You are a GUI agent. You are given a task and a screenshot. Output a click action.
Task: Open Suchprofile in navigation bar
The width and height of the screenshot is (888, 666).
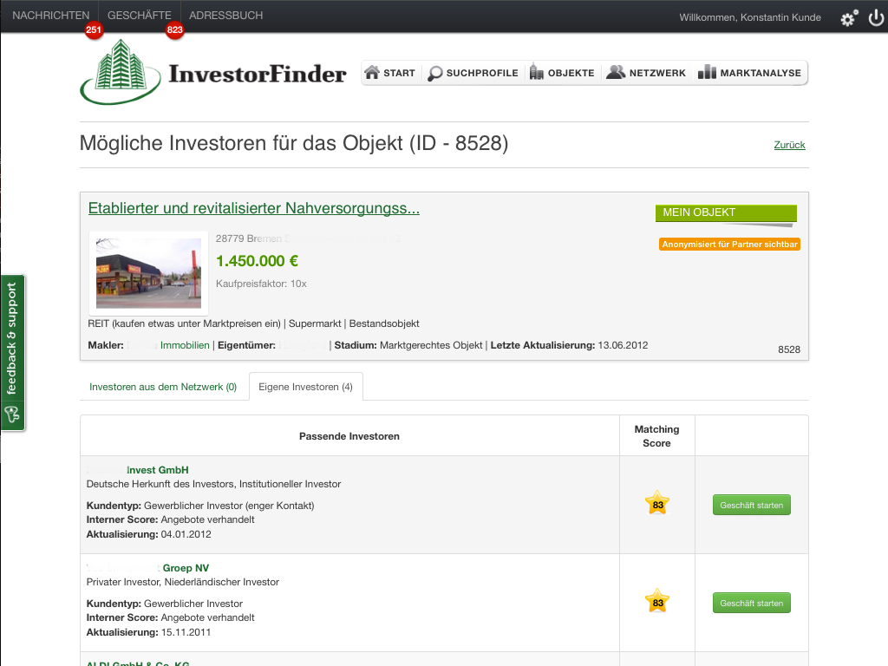pyautogui.click(x=473, y=73)
